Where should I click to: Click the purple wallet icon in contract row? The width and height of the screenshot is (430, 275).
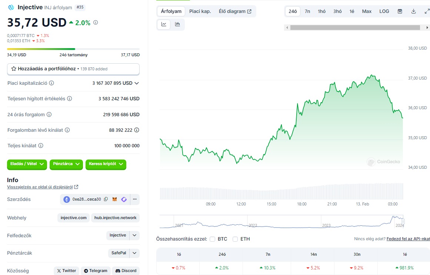[124, 199]
